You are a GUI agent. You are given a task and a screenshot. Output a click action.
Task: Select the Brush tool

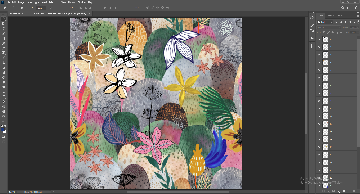[4, 58]
